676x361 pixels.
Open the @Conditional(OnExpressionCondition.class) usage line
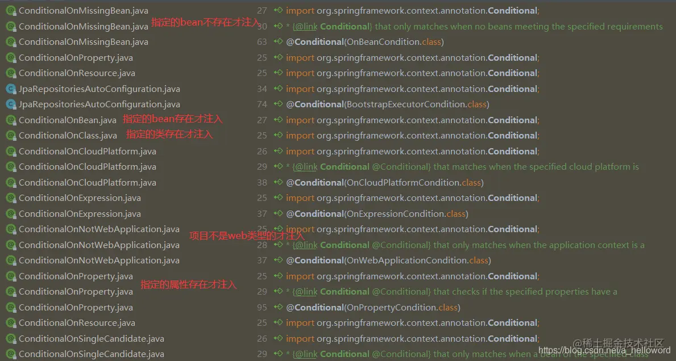pos(377,214)
